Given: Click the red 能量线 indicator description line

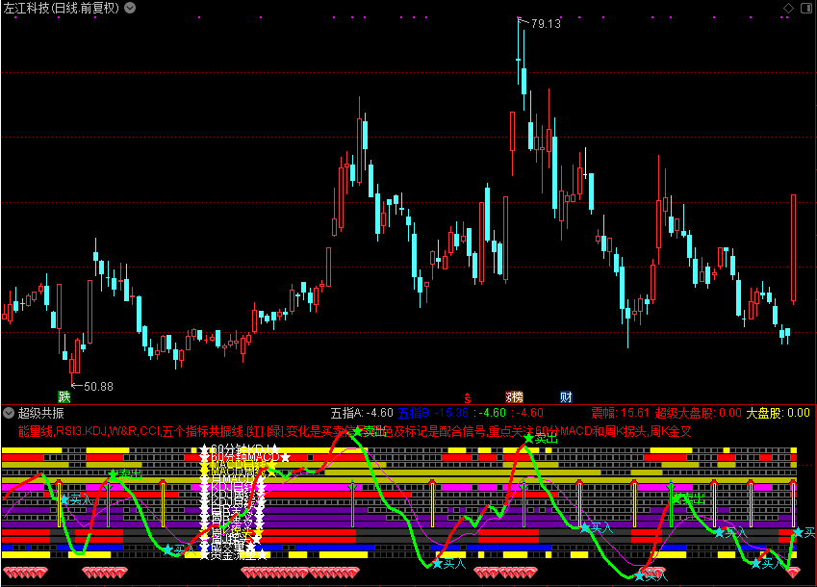Looking at the screenshot, I should pos(354,431).
